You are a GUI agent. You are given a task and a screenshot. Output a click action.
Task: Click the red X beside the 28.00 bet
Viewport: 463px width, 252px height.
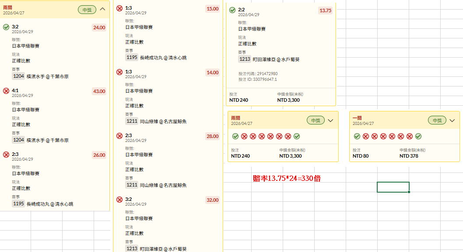[x=119, y=136]
